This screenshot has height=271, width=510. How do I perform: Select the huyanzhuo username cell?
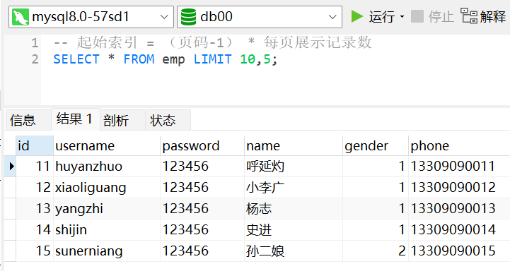(x=107, y=166)
